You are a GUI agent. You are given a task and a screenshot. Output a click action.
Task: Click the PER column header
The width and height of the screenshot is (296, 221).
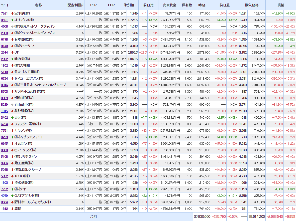[x=93, y=5]
